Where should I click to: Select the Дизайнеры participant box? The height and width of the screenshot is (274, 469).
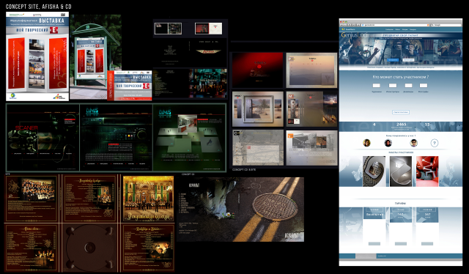(408, 85)
